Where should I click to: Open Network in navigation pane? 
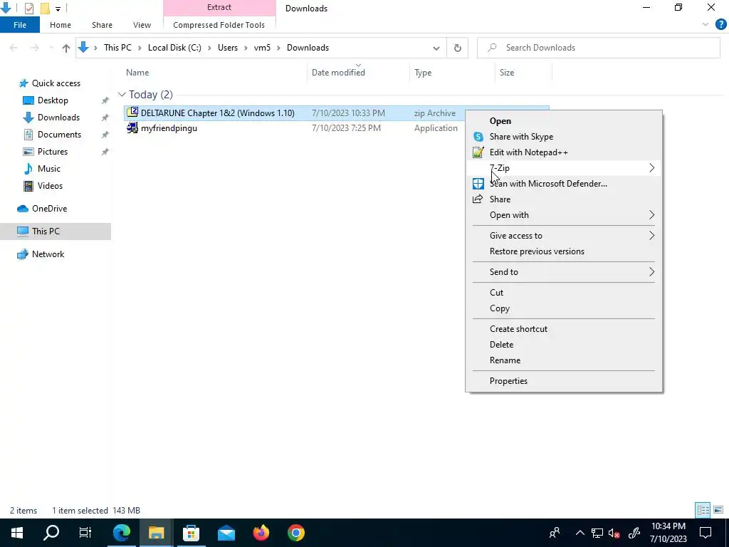48,254
